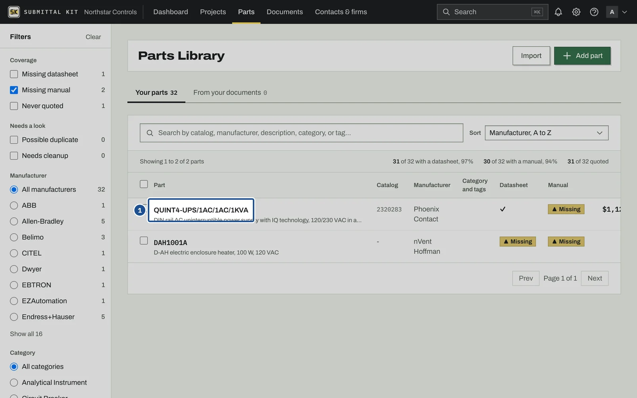Open the Documents menu
The height and width of the screenshot is (398, 637).
[285, 12]
